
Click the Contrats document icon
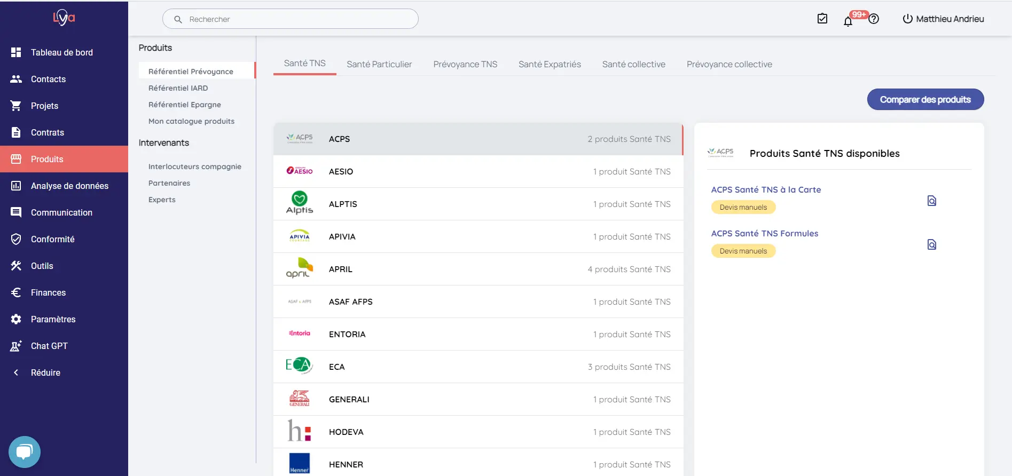click(16, 132)
